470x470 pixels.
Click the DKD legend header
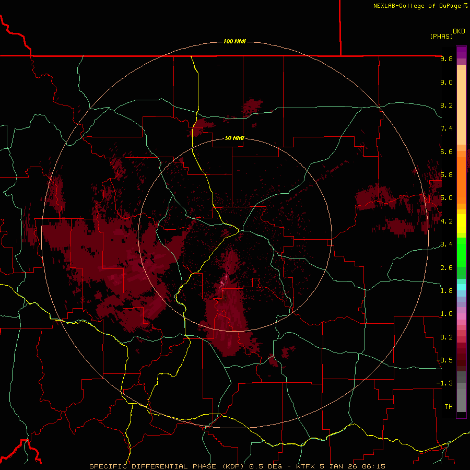pos(459,31)
